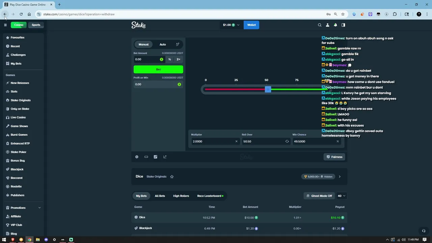Open the $1.00 balance dropdown
Viewport: 432px width, 243px height.
coord(231,25)
